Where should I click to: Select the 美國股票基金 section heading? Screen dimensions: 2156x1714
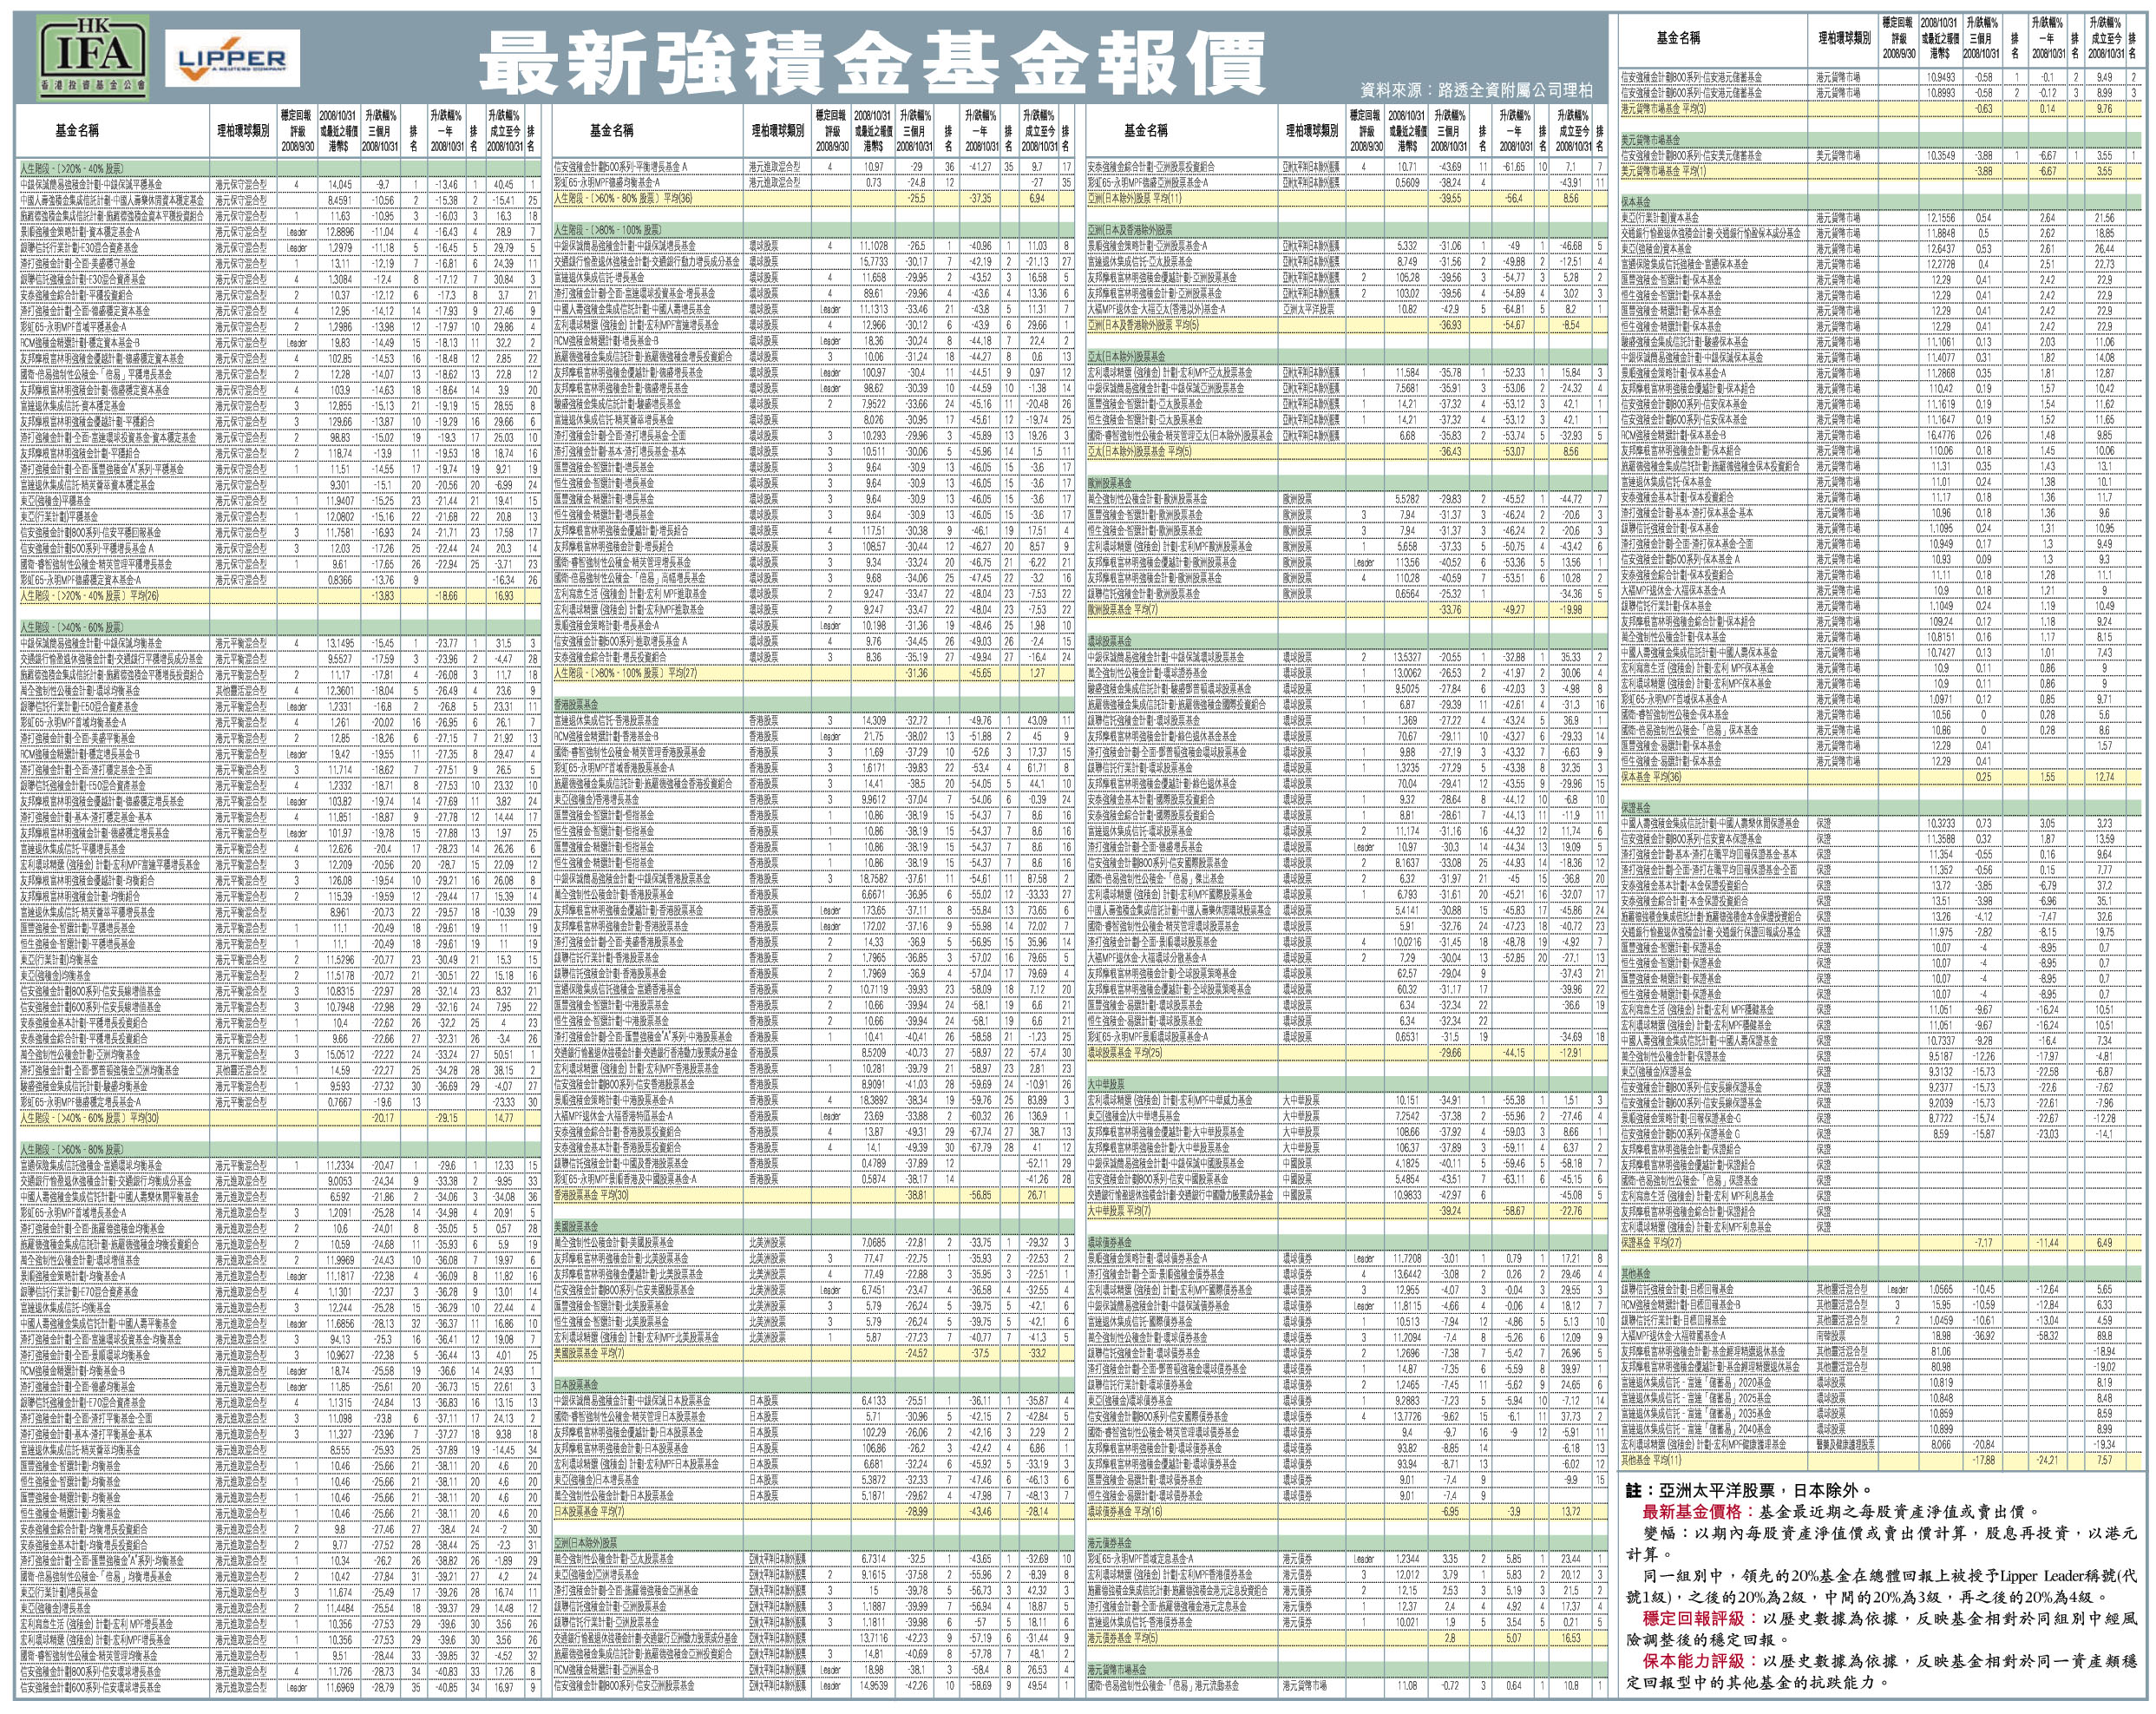(576, 1226)
